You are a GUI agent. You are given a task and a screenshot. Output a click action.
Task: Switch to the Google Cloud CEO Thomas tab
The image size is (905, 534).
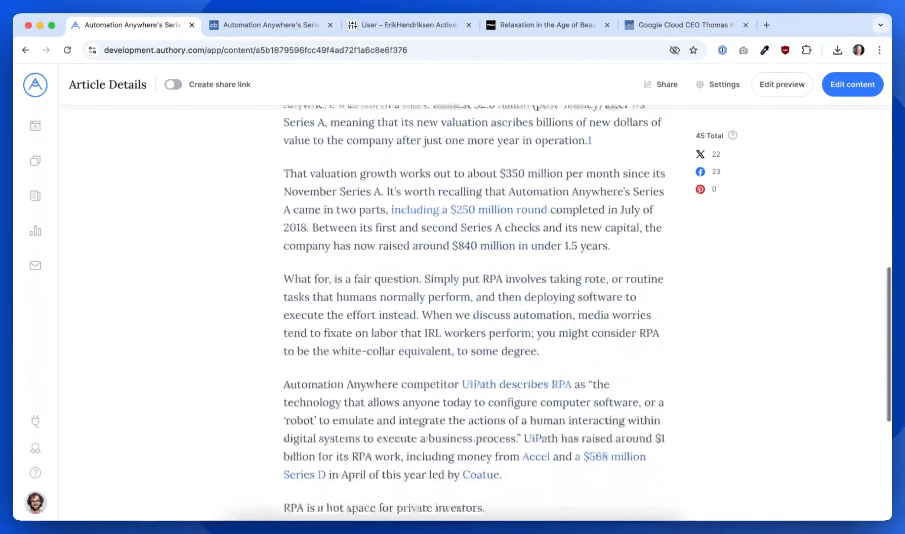pos(682,25)
